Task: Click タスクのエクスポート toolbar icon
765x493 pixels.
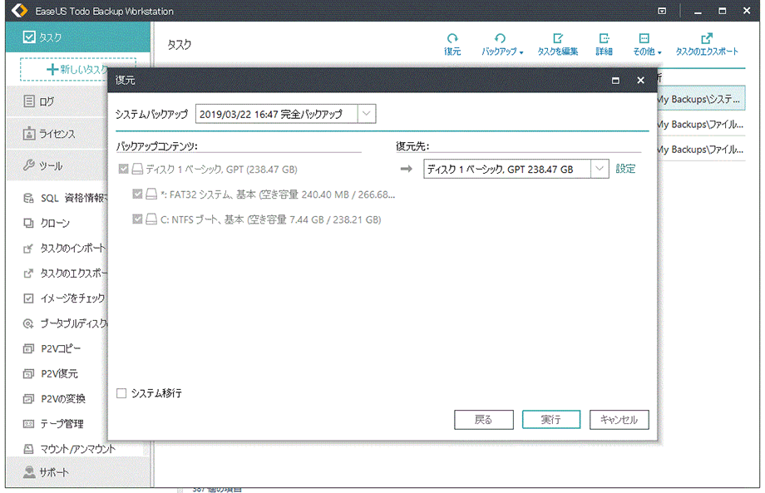Action: 707,44
